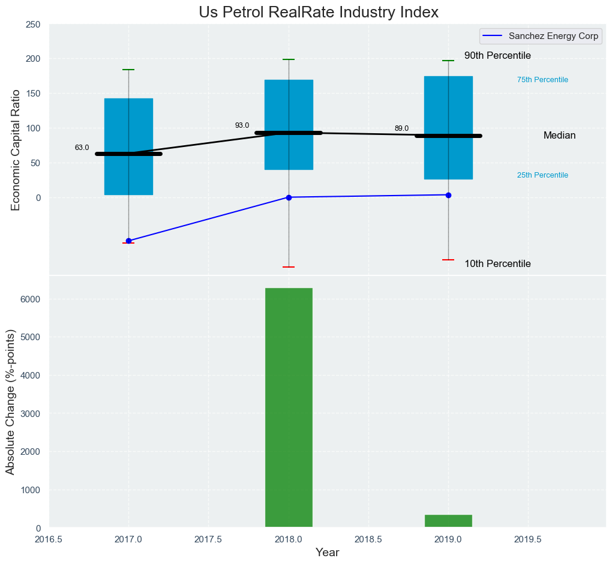Screen dimensions: 612x564
Task: Click the 'Absolute Change (%-points)' axis label
Action: click(11, 403)
